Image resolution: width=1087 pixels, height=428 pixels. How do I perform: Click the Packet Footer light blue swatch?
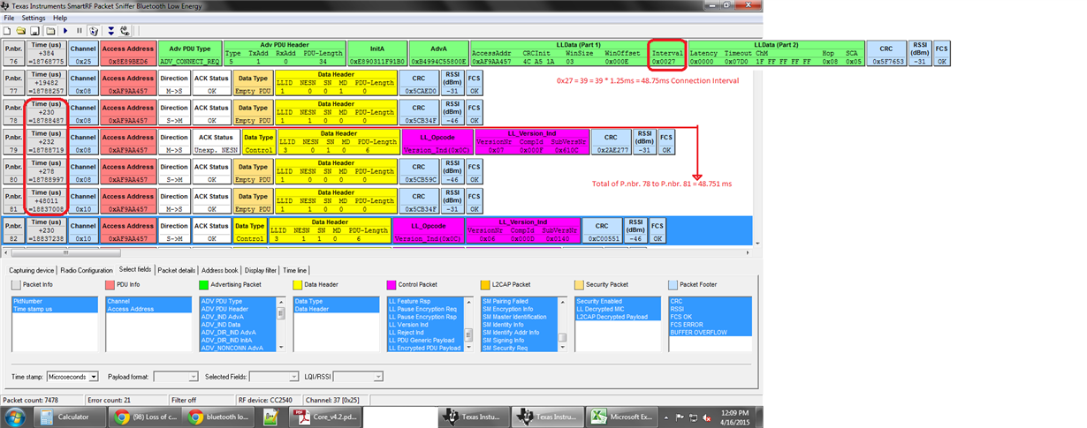(673, 285)
